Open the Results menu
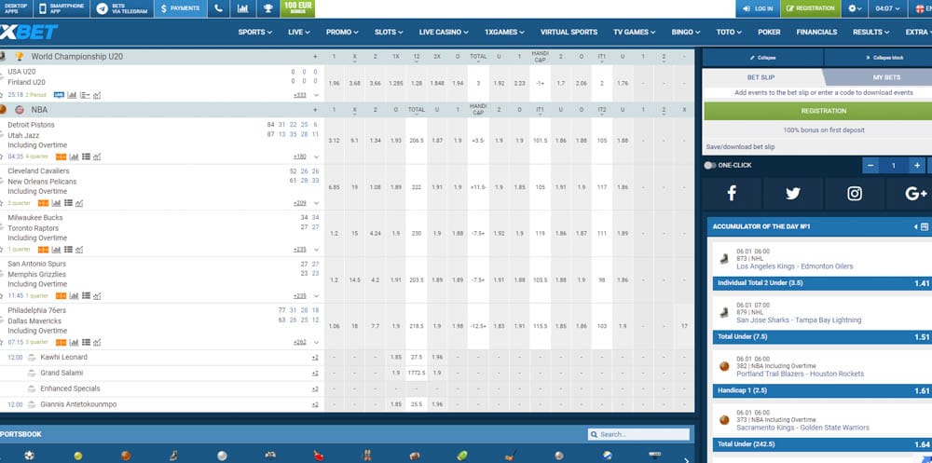This screenshot has width=932, height=463. coord(871,32)
